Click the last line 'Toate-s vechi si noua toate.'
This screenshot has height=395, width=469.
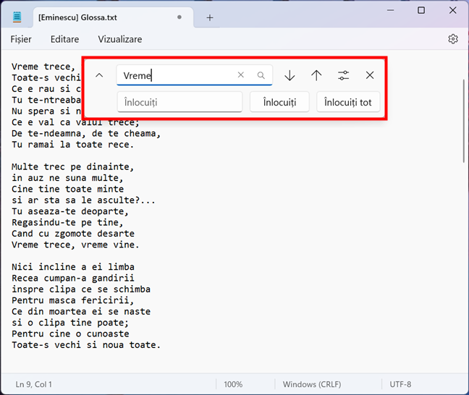[x=86, y=345]
